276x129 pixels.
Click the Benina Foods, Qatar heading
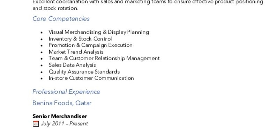[x=62, y=103]
